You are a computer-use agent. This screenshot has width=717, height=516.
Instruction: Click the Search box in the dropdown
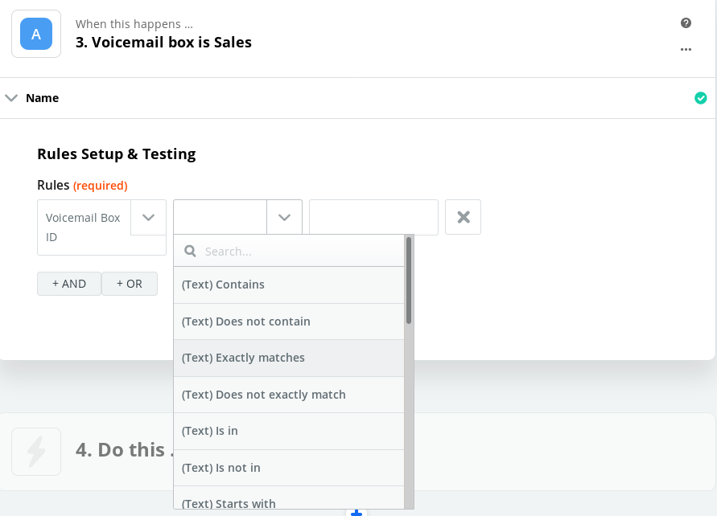coord(289,251)
